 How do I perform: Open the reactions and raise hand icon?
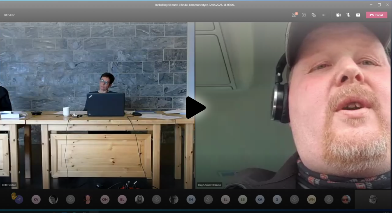[x=314, y=15]
